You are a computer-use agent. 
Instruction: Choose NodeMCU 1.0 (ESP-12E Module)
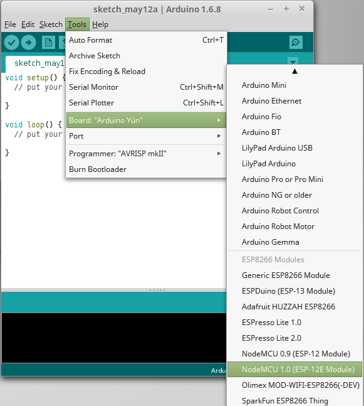point(294,370)
